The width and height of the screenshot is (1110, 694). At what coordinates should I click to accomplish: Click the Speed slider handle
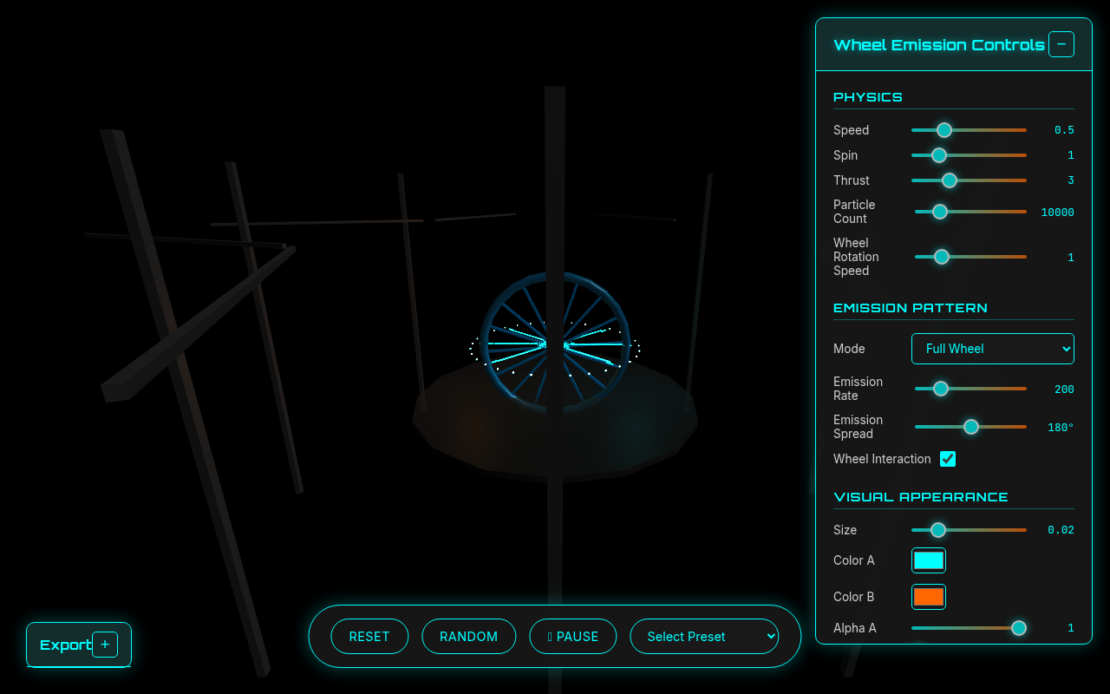pyautogui.click(x=943, y=129)
